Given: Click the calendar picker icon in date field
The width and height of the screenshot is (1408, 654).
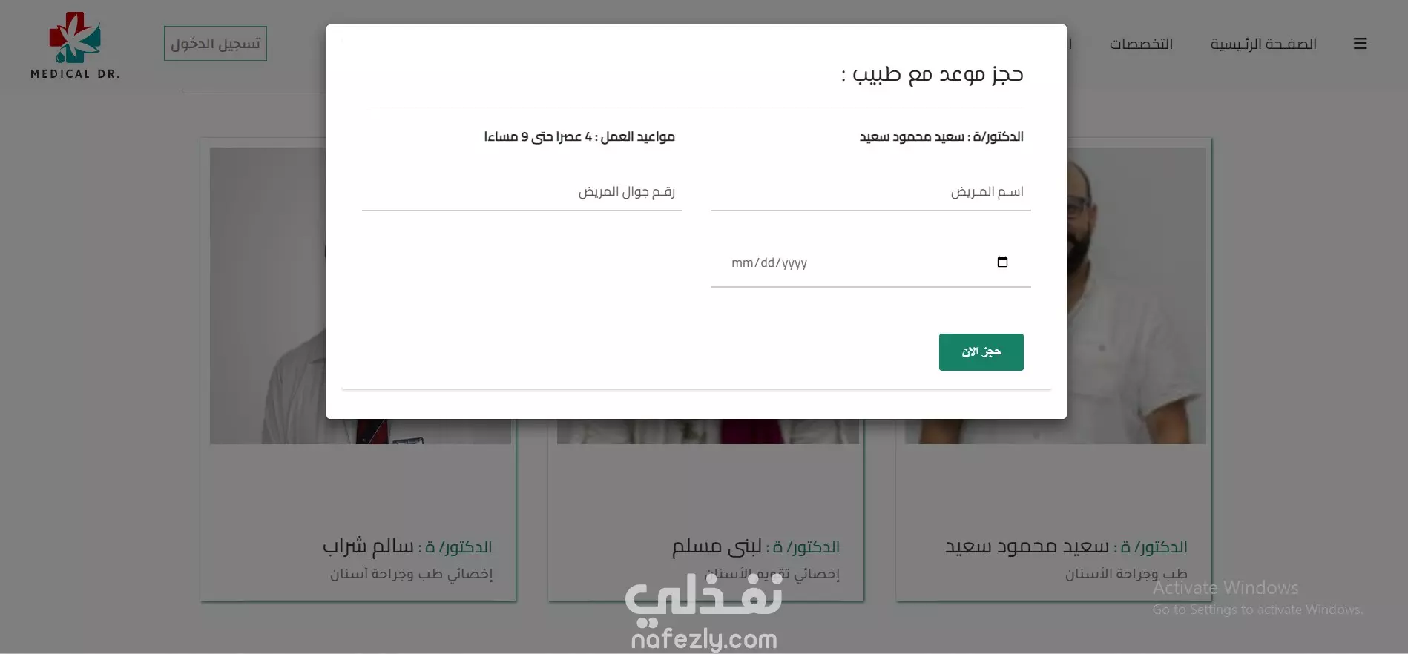Looking at the screenshot, I should click(x=1002, y=262).
